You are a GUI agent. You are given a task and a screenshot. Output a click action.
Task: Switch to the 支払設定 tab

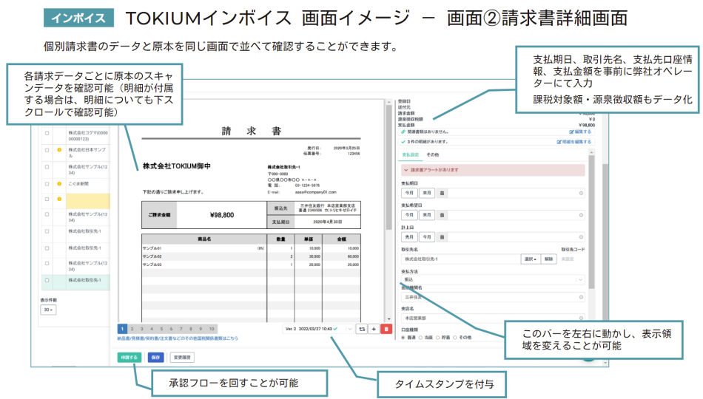coord(410,154)
